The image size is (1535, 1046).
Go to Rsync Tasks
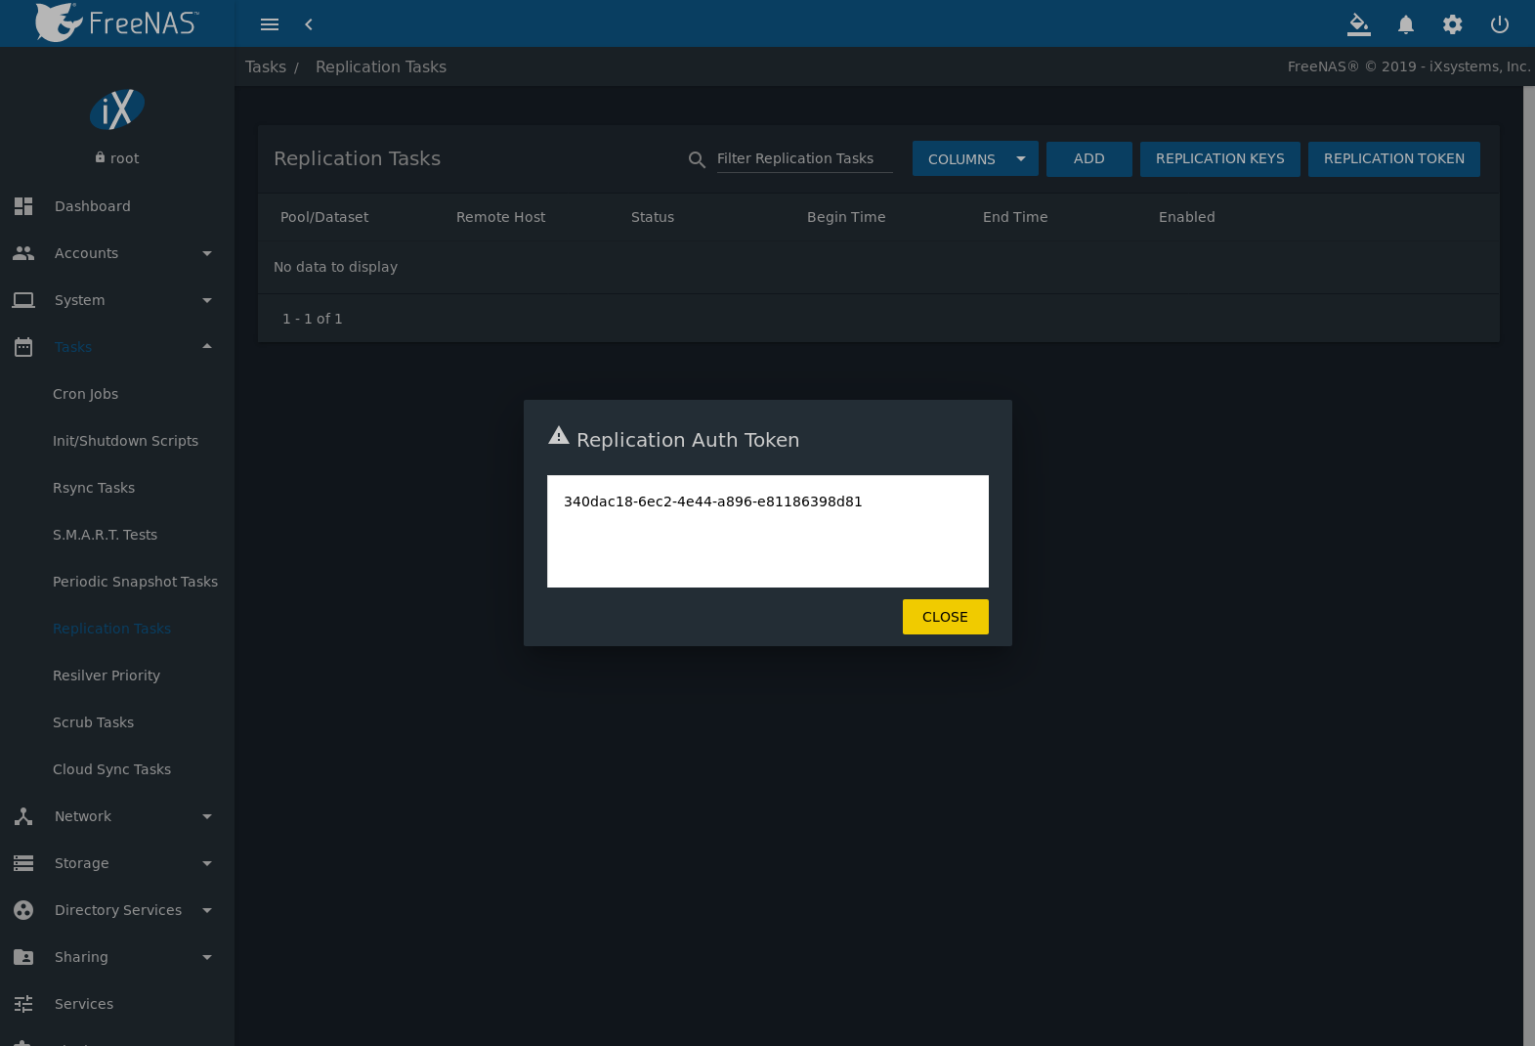click(94, 488)
